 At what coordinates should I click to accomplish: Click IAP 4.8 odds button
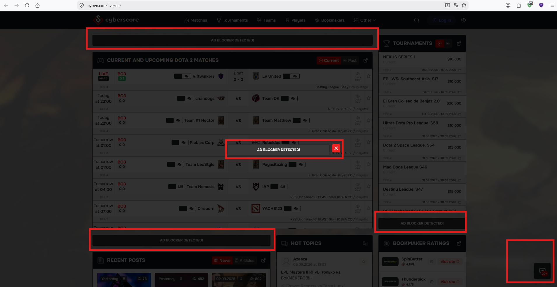coord(279,187)
